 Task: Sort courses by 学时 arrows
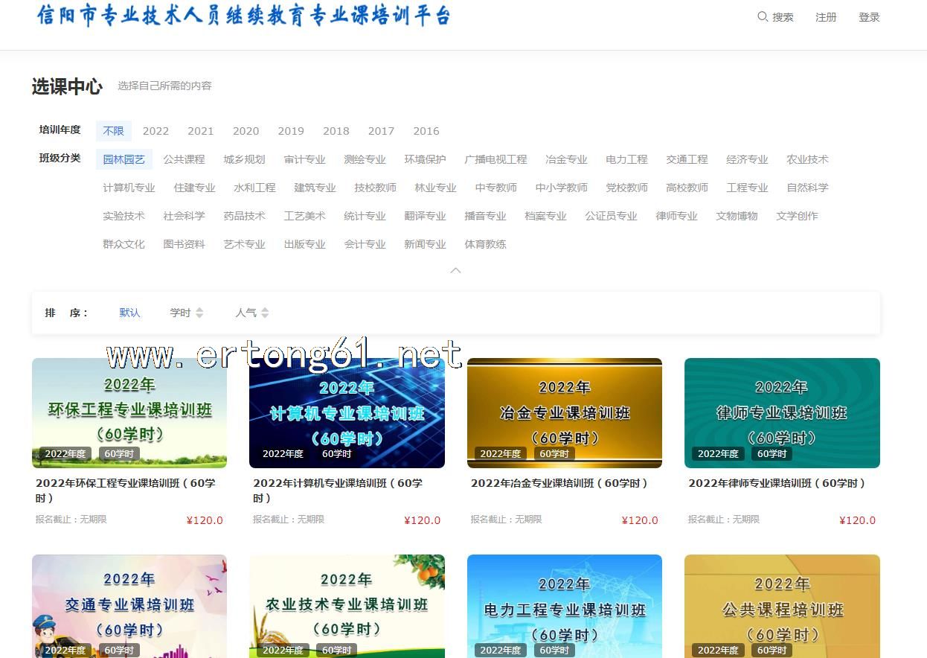point(199,313)
